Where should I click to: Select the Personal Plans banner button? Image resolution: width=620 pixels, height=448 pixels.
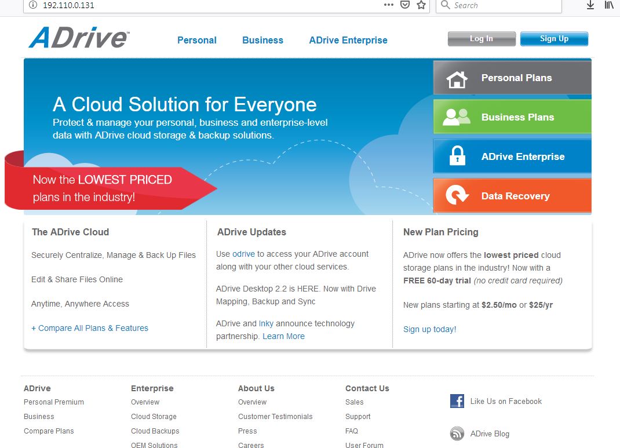tap(512, 78)
